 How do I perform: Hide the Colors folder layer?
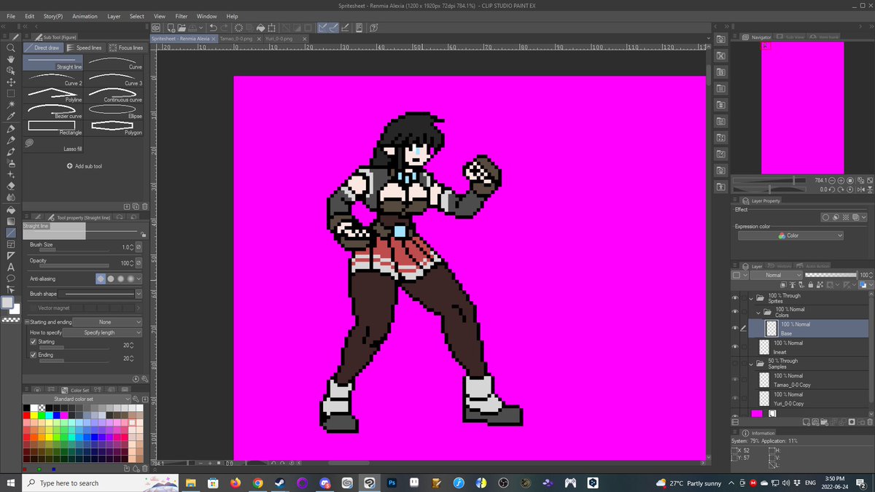[735, 312]
